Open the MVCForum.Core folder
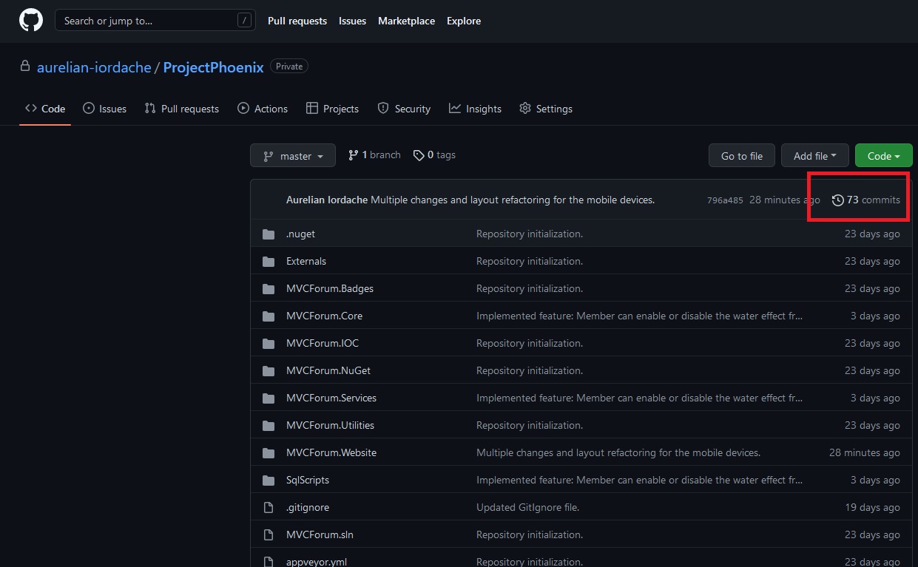This screenshot has height=567, width=918. [324, 316]
